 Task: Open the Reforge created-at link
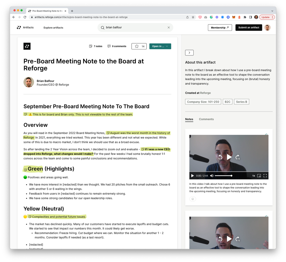[x=205, y=93]
